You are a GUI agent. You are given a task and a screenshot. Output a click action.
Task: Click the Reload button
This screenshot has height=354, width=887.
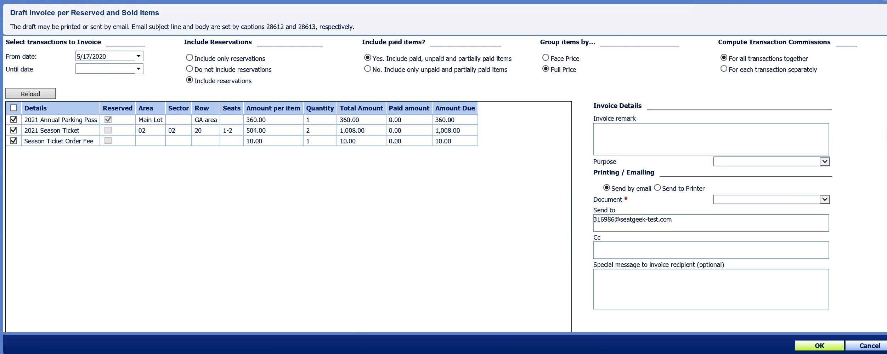click(x=31, y=93)
